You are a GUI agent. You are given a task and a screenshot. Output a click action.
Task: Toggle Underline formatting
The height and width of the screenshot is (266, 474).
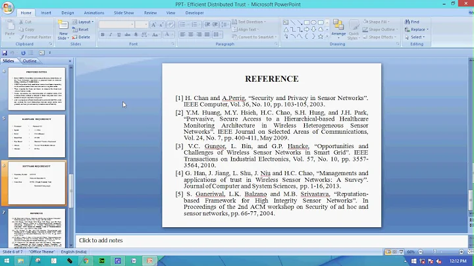tap(118, 35)
